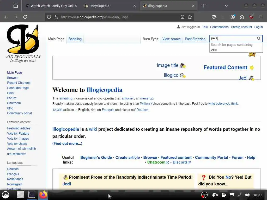Open the extensions puzzle icon

tap(242, 17)
